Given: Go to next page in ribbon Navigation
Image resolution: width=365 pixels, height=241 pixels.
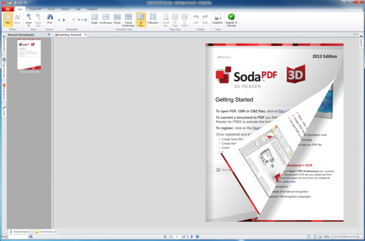Looking at the screenshot, I should click(64, 20).
